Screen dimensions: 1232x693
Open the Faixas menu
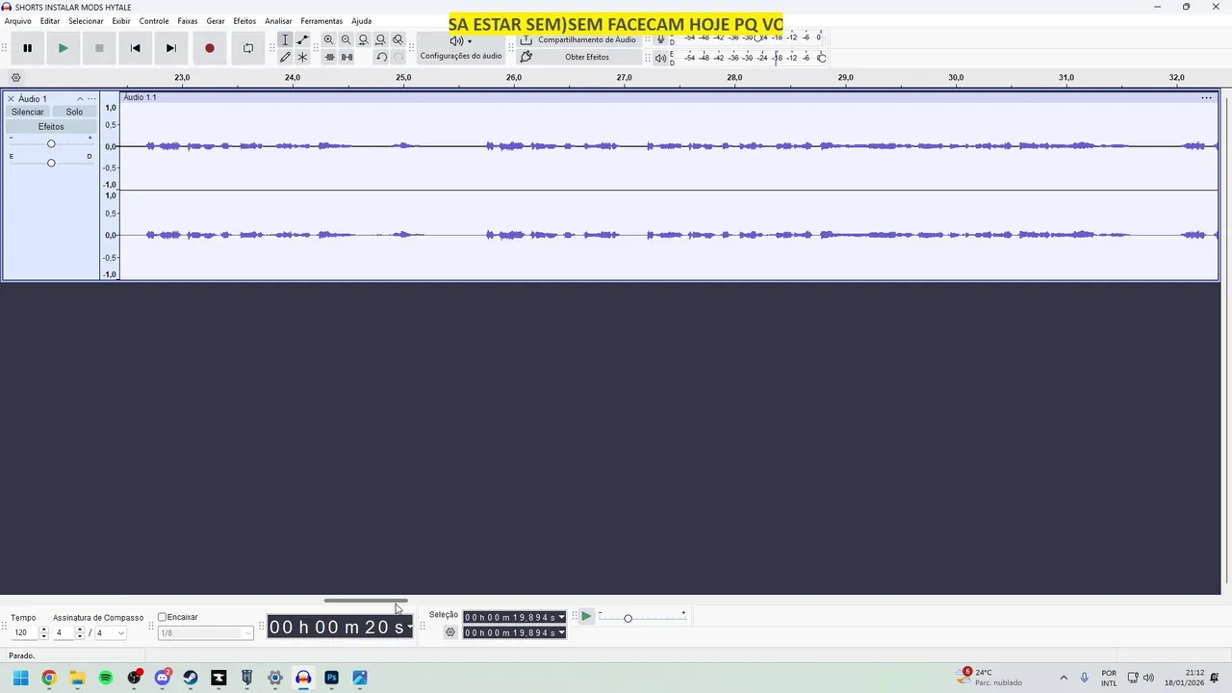coord(188,21)
